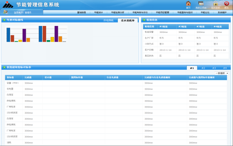Viewport: 233px width, 146px height.
Task: Click the logged-in user avatar icon
Action: tap(6, 12)
